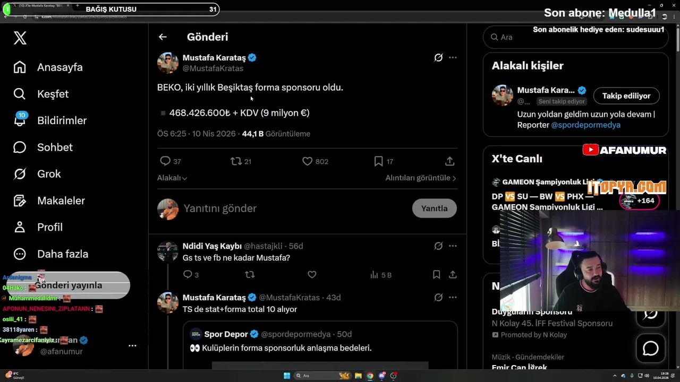
Task: Like the post with 802 likes
Action: pyautogui.click(x=315, y=161)
